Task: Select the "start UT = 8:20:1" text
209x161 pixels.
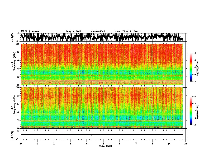Action: (x=127, y=32)
